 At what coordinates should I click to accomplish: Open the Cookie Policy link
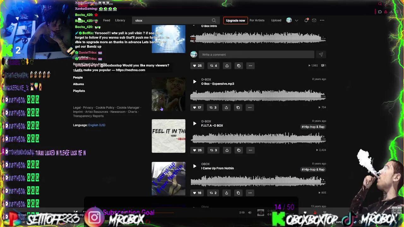coord(105,108)
